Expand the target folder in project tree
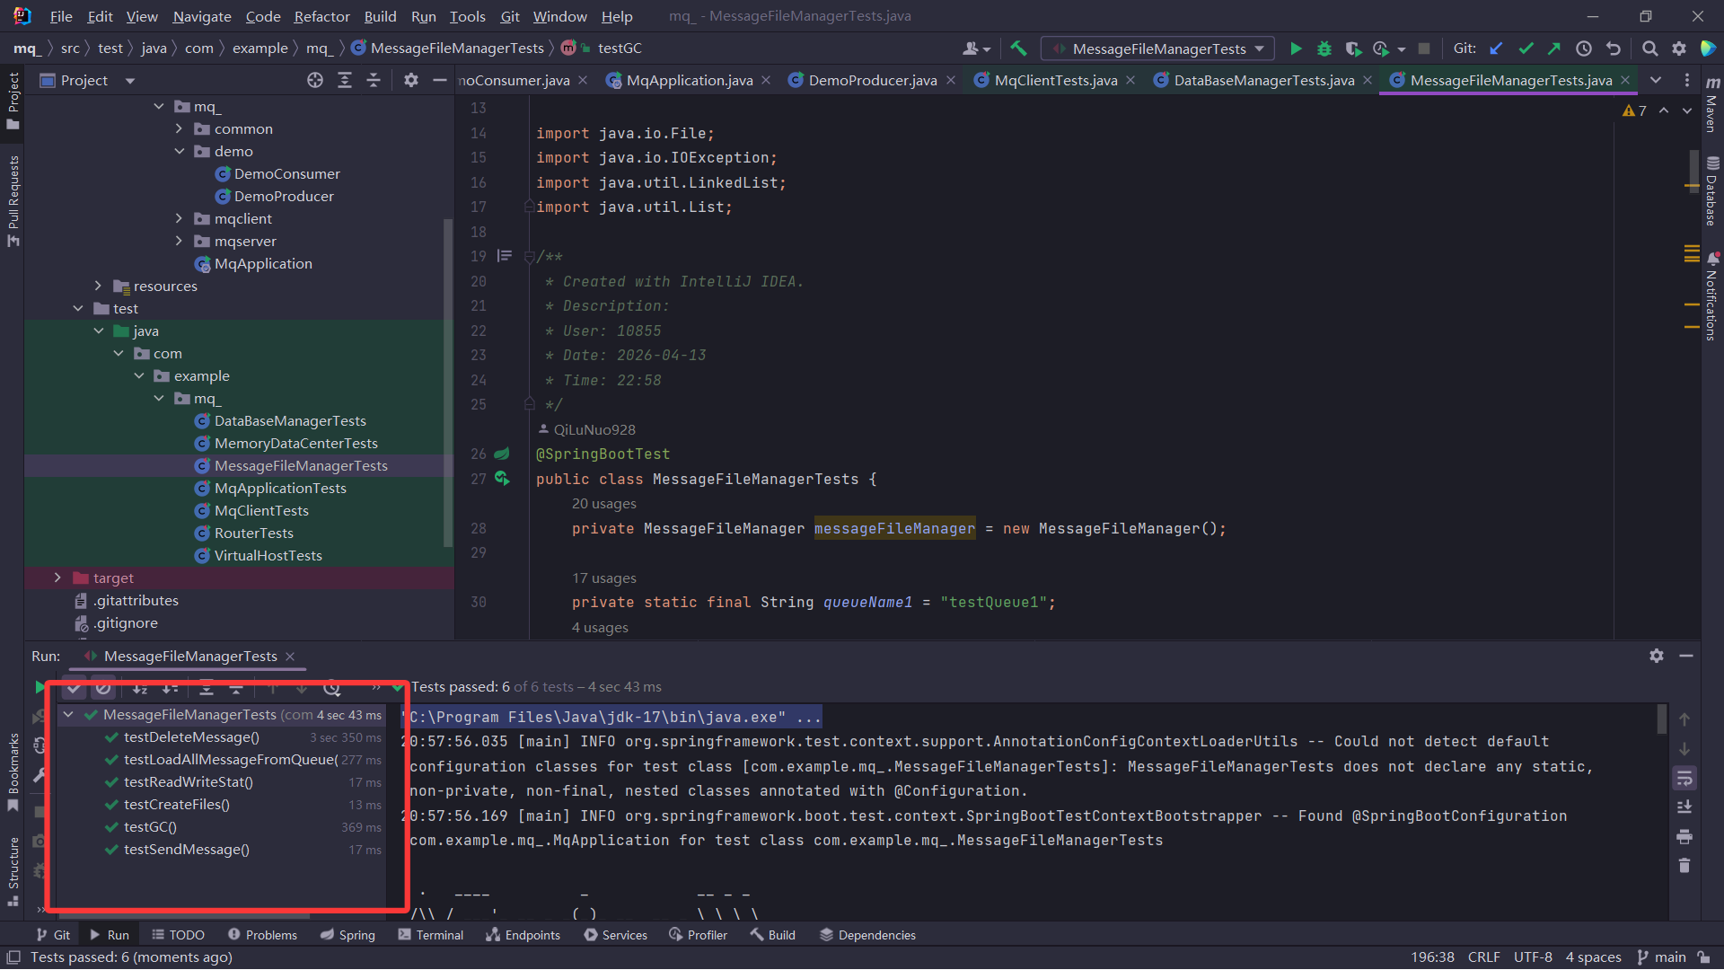Image resolution: width=1724 pixels, height=970 pixels. tap(57, 578)
